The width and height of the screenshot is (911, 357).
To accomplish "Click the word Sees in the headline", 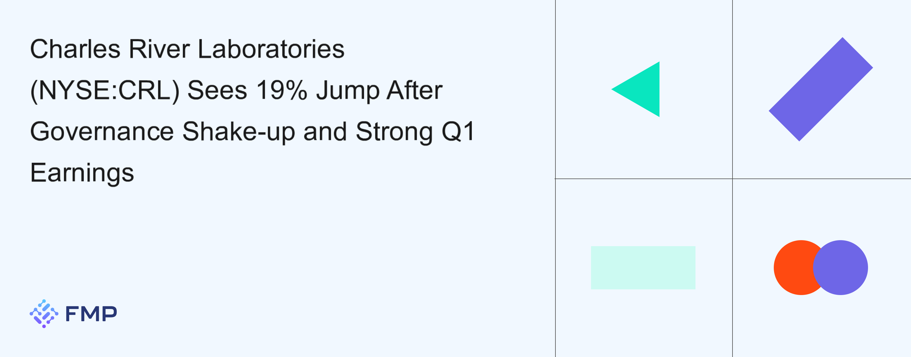I will click(217, 90).
